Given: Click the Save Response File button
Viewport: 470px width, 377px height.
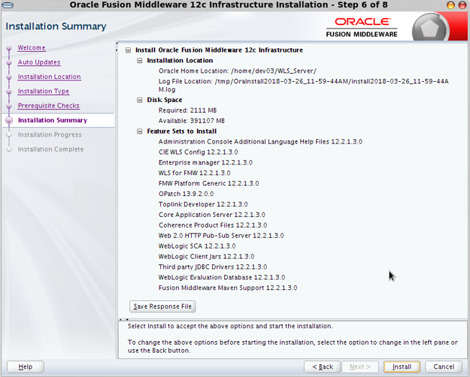Looking at the screenshot, I should [162, 307].
